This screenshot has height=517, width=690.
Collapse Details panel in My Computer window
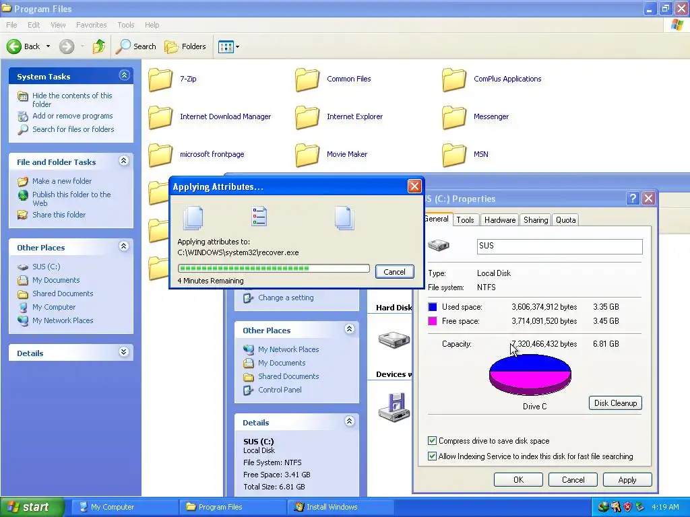[x=350, y=421]
